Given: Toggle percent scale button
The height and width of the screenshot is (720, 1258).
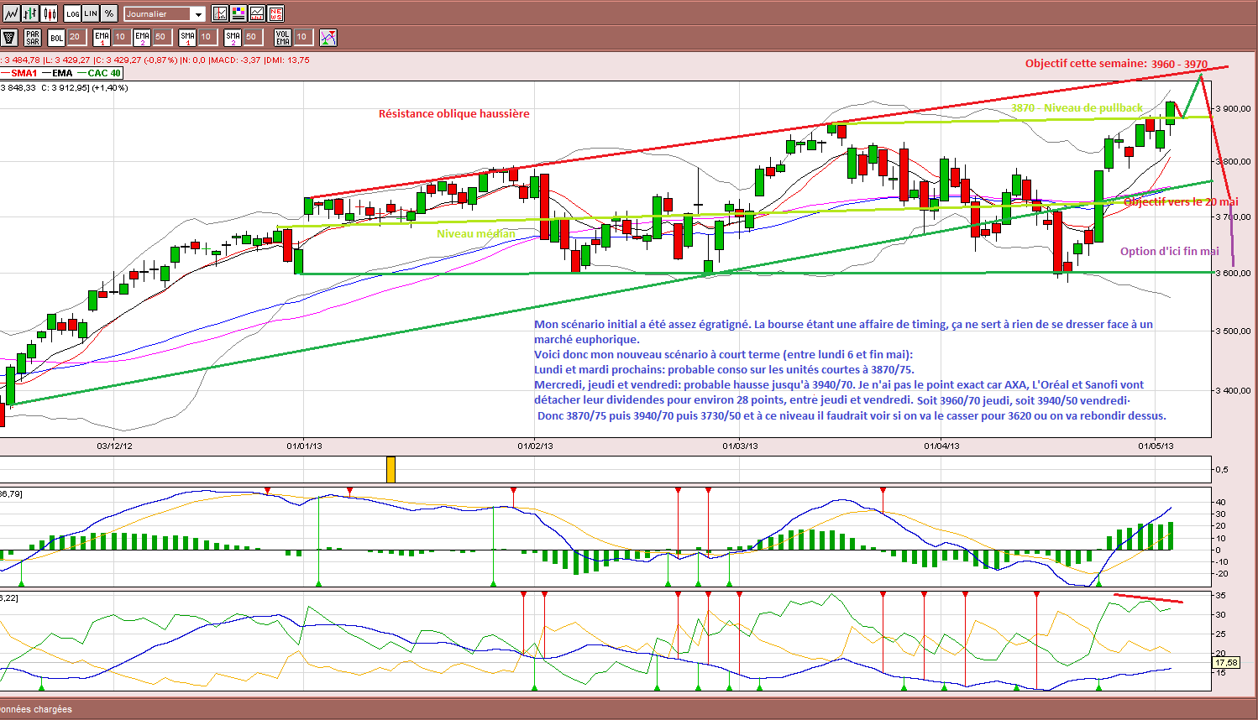Looking at the screenshot, I should pos(109,13).
